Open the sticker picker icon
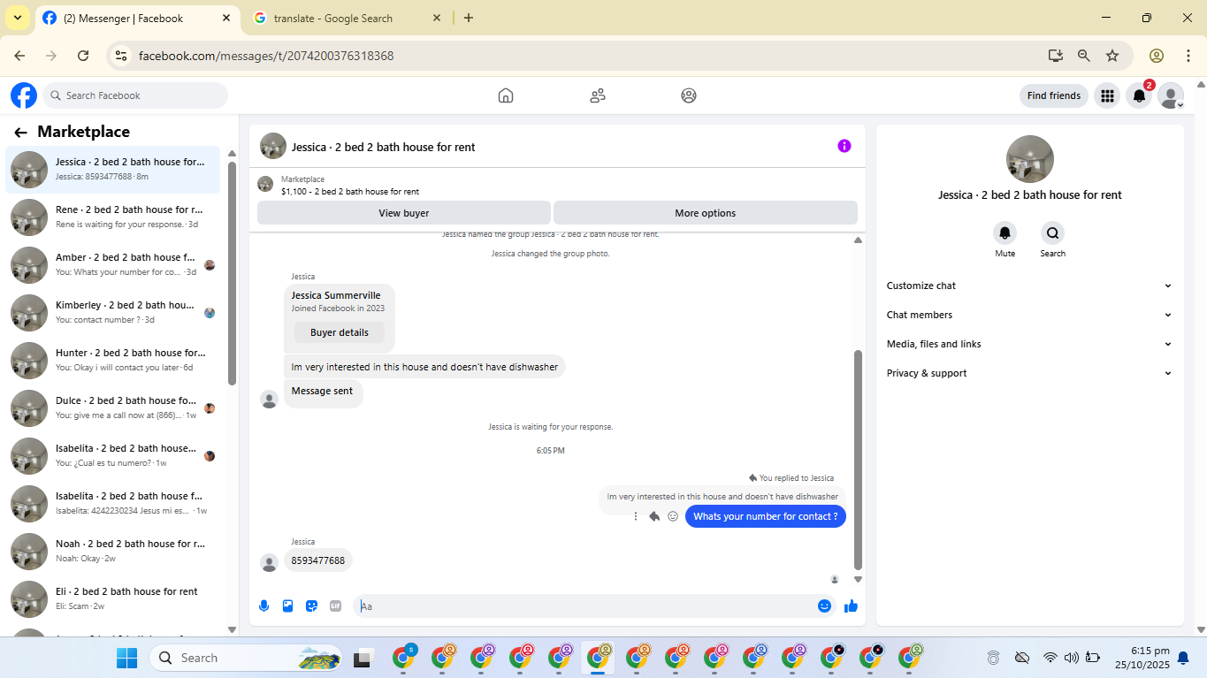Viewport: 1207px width, 678px height. coord(311,606)
